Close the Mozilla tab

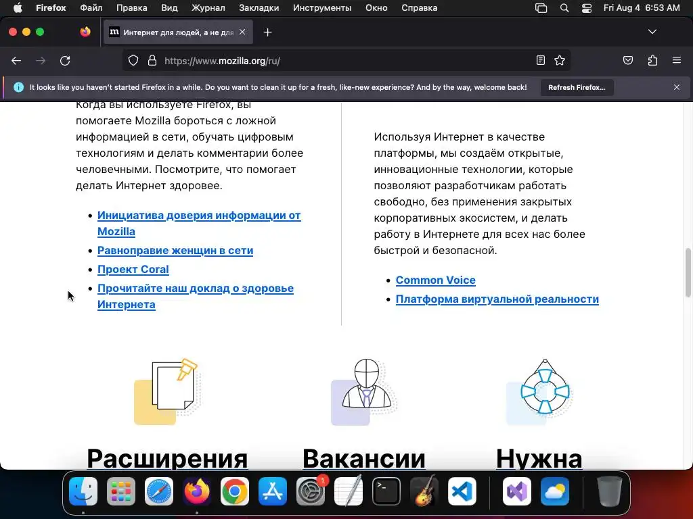(x=242, y=32)
